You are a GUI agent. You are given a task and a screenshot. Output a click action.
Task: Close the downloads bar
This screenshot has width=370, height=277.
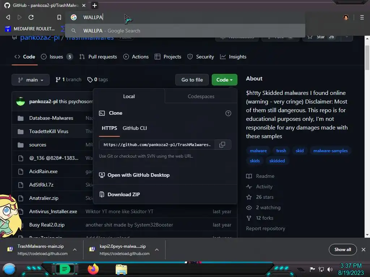pyautogui.click(x=363, y=250)
